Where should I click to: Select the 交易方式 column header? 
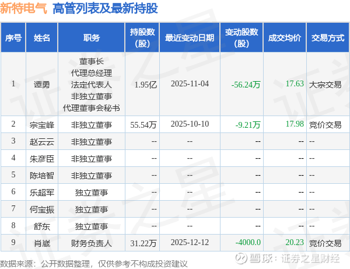328,38
